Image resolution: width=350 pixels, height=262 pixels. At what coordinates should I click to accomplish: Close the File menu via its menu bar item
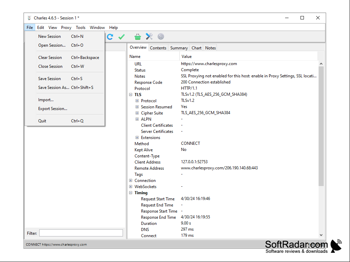pyautogui.click(x=30, y=28)
